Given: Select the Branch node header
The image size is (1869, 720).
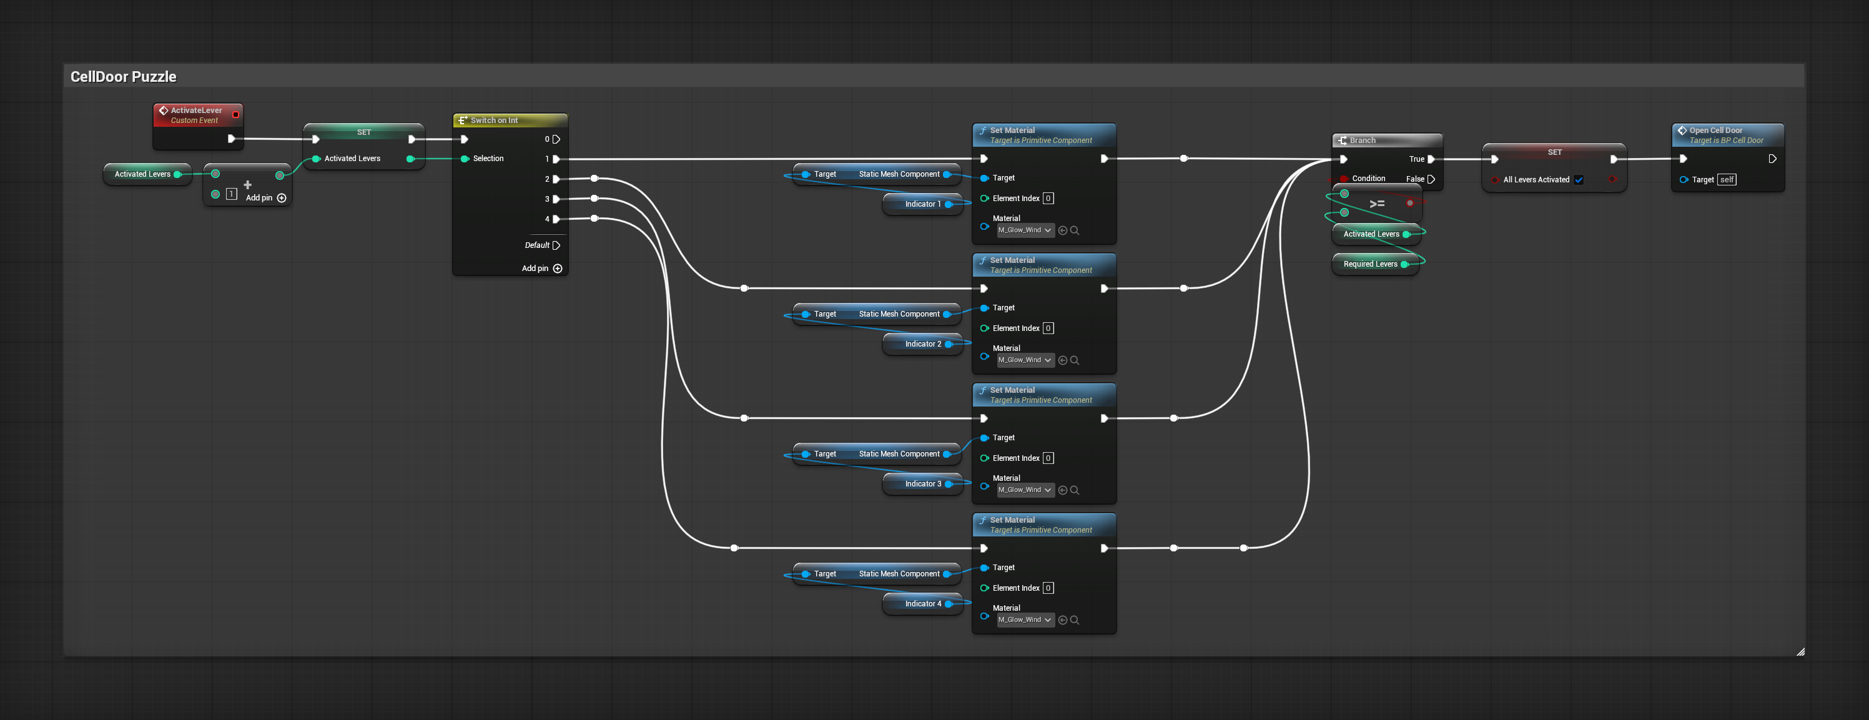Looking at the screenshot, I should [1388, 140].
